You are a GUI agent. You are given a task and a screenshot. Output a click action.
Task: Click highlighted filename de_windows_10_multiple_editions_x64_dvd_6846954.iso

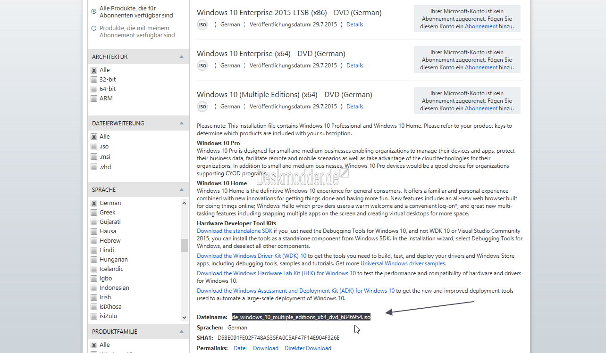coord(301,317)
